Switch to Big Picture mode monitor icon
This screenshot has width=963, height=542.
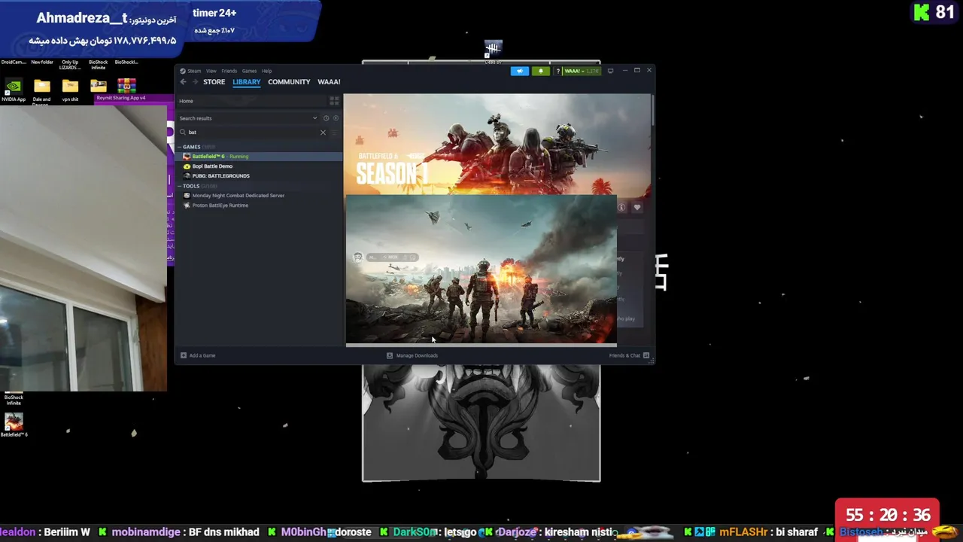(610, 71)
